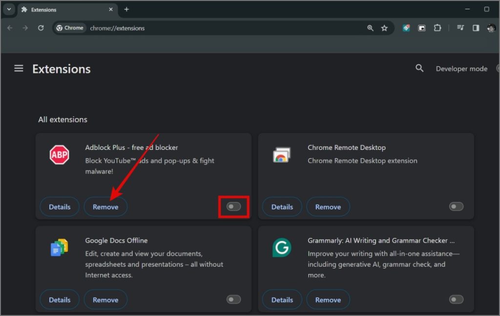Open the tab search dropdown arrow
Image resolution: width=500 pixels, height=316 pixels.
pyautogui.click(x=9, y=9)
